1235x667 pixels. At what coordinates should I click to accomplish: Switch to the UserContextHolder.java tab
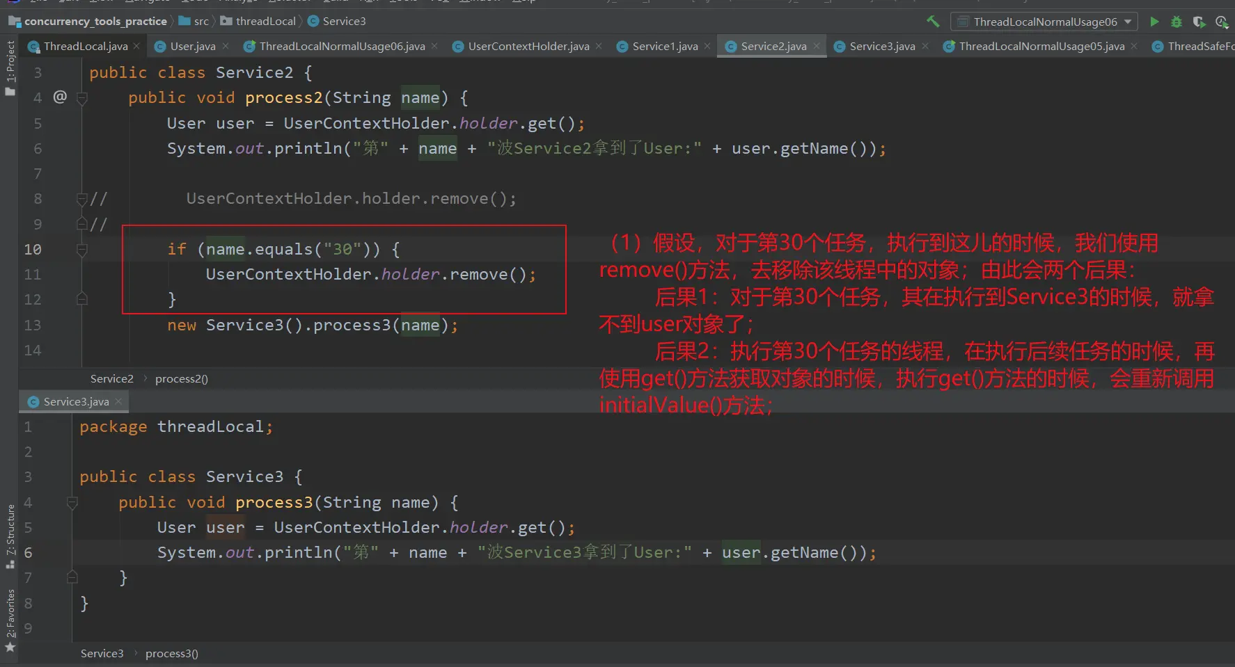(528, 47)
